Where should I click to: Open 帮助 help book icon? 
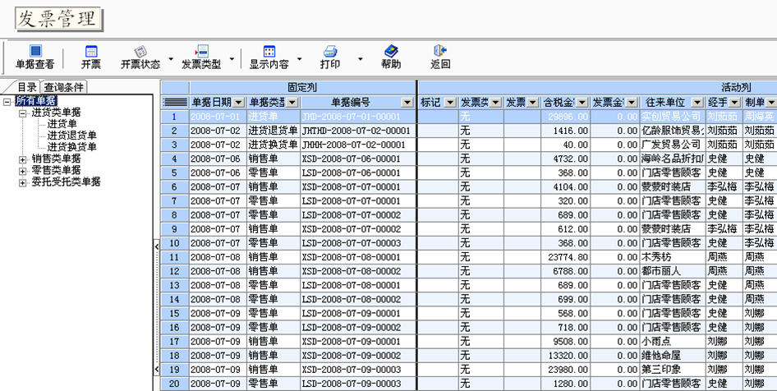click(x=391, y=51)
